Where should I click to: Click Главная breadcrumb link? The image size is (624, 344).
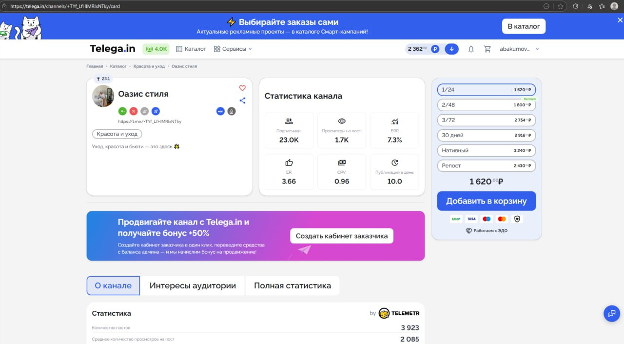coord(95,66)
